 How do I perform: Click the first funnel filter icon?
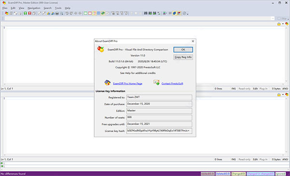[x=113, y=13]
